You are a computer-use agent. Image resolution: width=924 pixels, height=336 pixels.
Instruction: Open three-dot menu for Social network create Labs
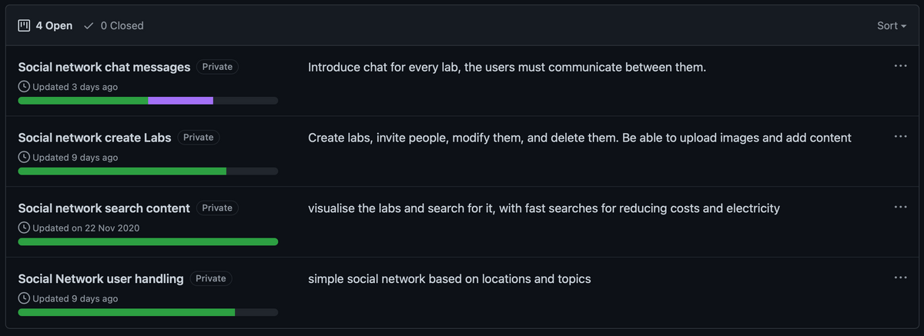pos(900,137)
